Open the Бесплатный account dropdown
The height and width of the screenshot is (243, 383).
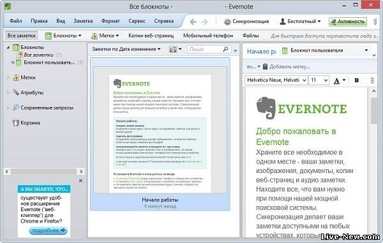300,22
